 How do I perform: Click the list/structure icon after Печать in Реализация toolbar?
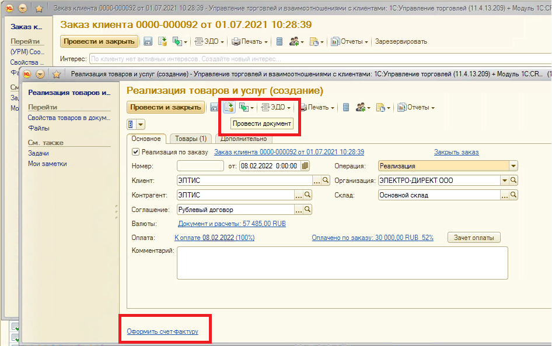pos(346,107)
